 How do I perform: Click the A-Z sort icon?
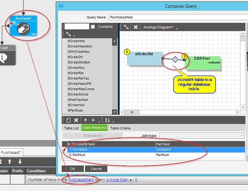[x=108, y=120]
